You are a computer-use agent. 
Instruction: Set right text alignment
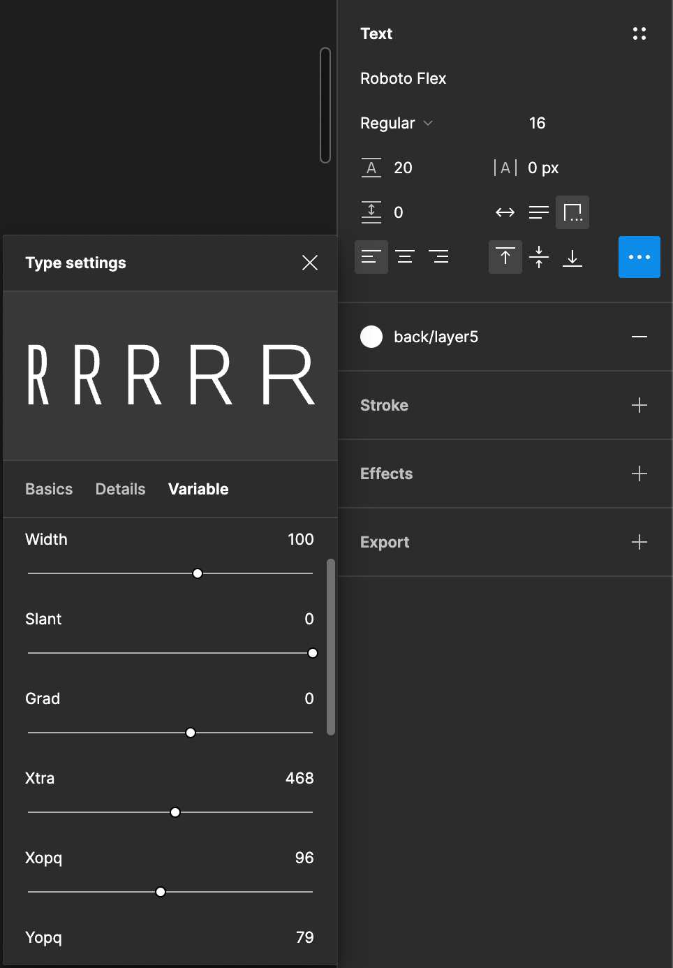(x=439, y=256)
